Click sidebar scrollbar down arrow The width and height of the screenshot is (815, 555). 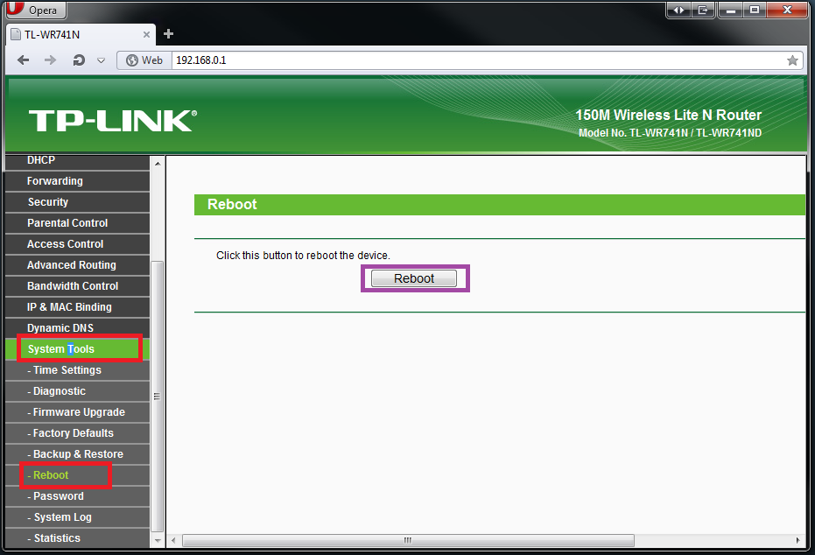[x=158, y=541]
